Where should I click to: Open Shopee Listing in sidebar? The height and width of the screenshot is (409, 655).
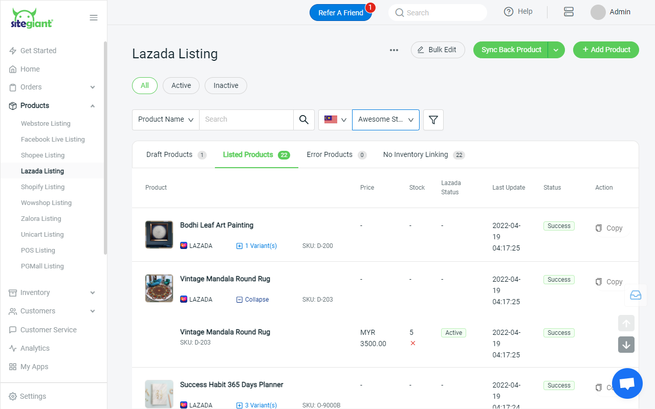[x=43, y=155]
